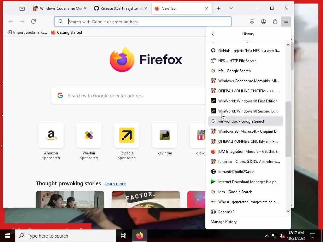Open Getting Started bookmark
The height and width of the screenshot is (242, 323).
[x=66, y=32]
